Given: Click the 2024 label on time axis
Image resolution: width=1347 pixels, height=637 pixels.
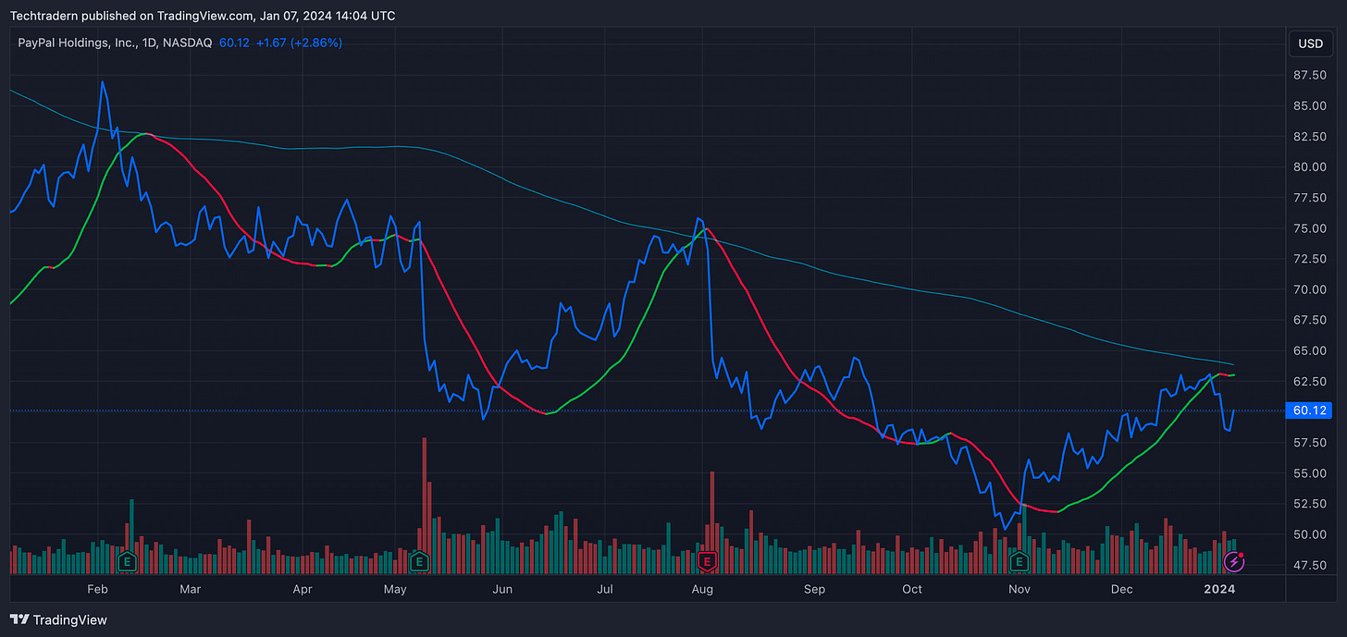Looking at the screenshot, I should click(x=1220, y=588).
